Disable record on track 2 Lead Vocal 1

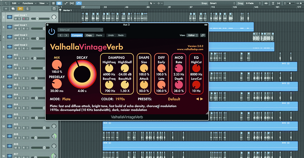tap(24, 19)
